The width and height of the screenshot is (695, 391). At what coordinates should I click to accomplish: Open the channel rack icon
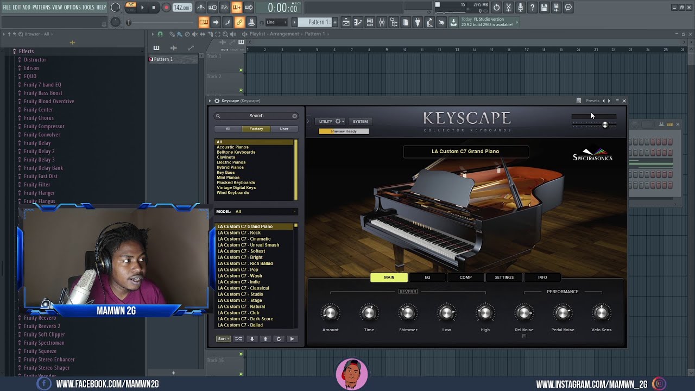click(370, 22)
